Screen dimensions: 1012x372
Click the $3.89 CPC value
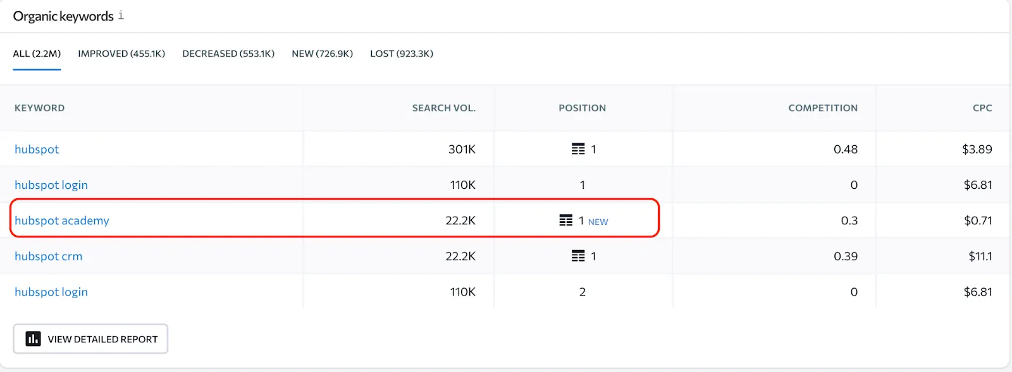coord(977,149)
